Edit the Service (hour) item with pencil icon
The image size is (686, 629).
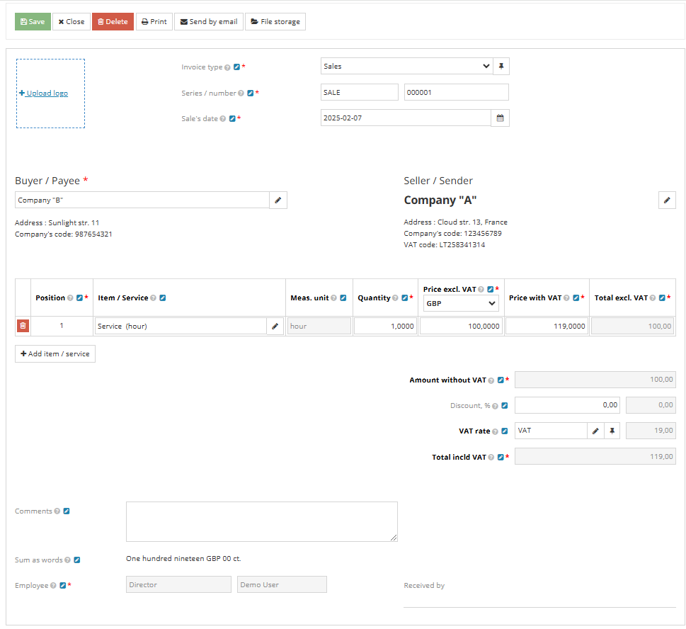[x=275, y=326]
